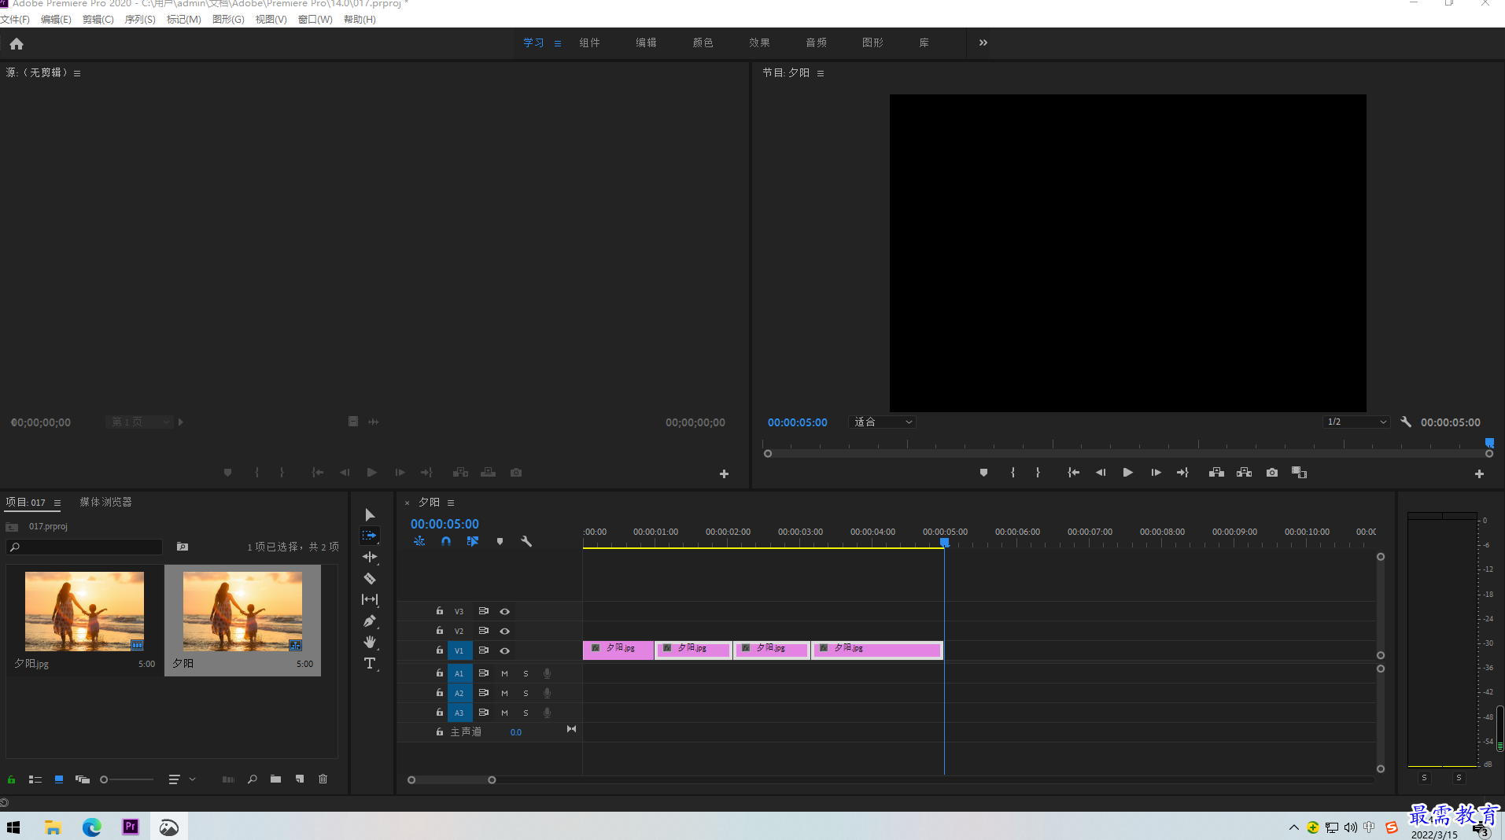Select the Slip tool
This screenshot has height=840, width=1505.
pyautogui.click(x=370, y=599)
